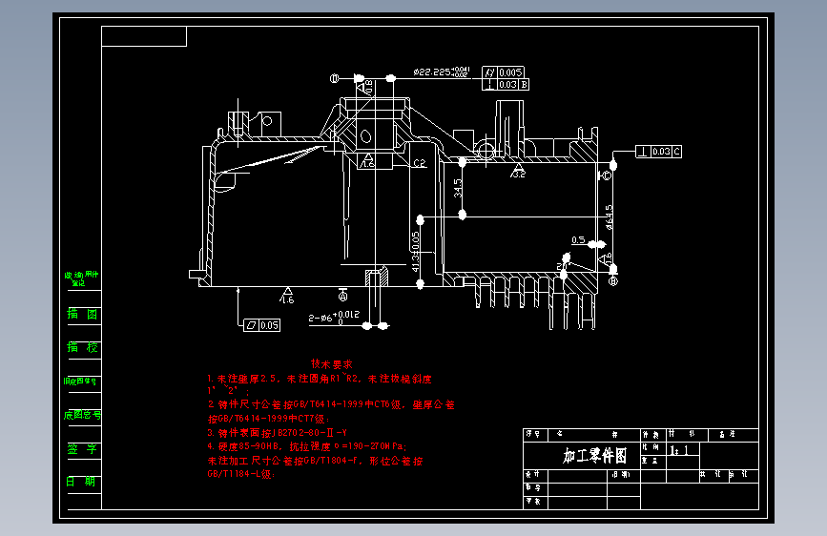Viewport: 827px width, 536px height.
Task: Click the '3.2' surface roughness symbol
Action: tap(519, 172)
